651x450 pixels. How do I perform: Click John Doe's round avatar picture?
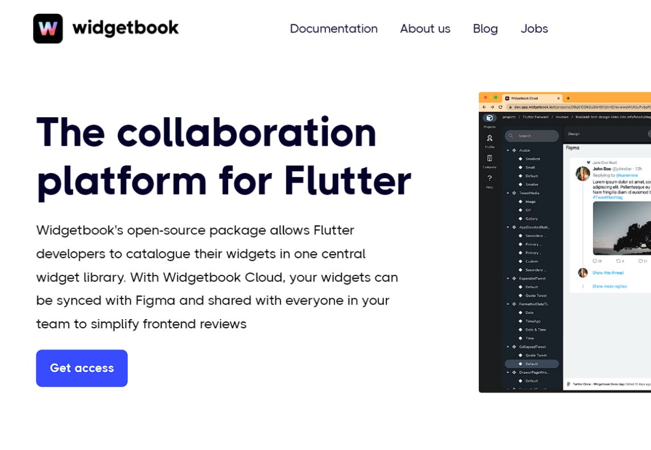[x=583, y=174]
